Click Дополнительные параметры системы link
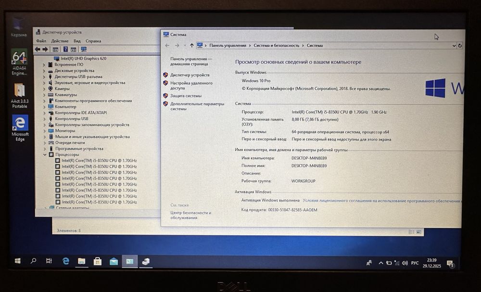Viewport: 481px width, 292px height. (197, 106)
